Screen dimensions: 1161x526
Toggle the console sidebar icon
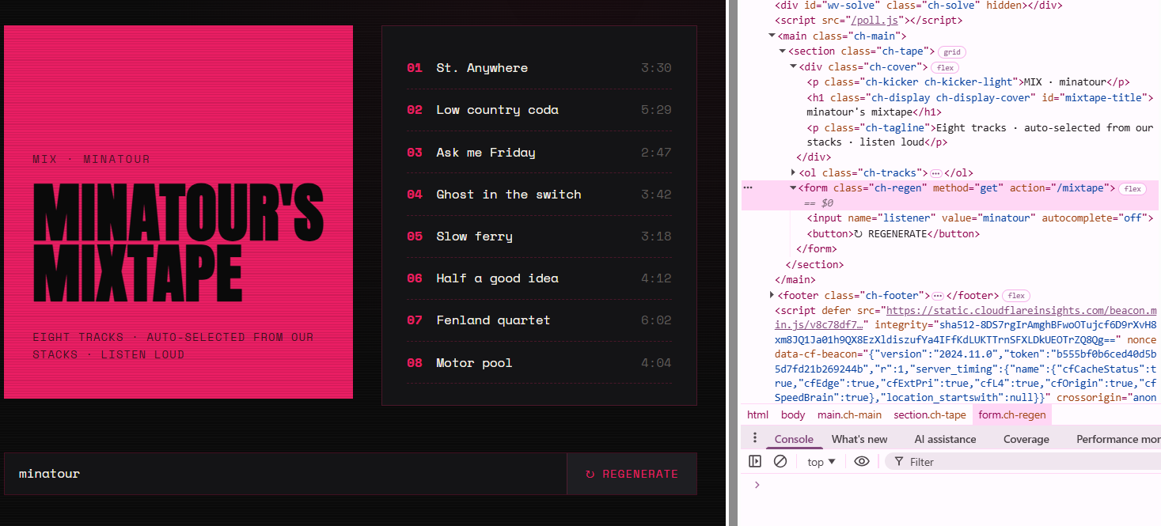pos(755,461)
